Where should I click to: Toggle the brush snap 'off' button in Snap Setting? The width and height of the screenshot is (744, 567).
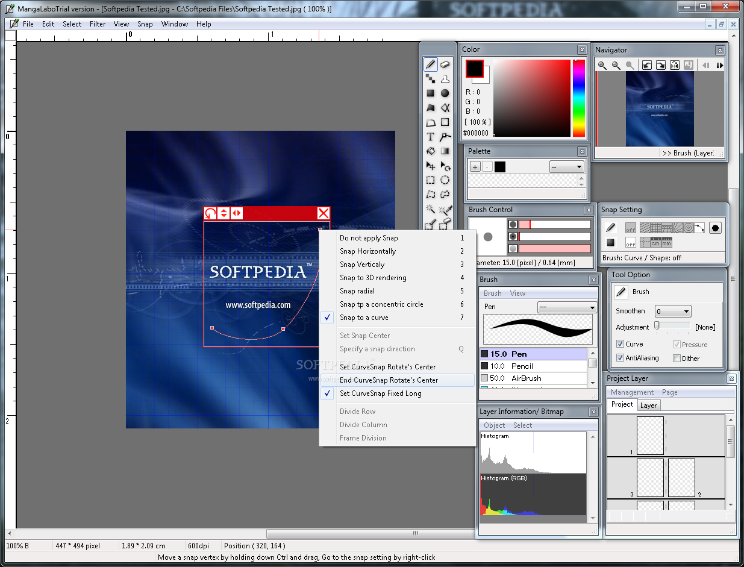click(x=630, y=228)
